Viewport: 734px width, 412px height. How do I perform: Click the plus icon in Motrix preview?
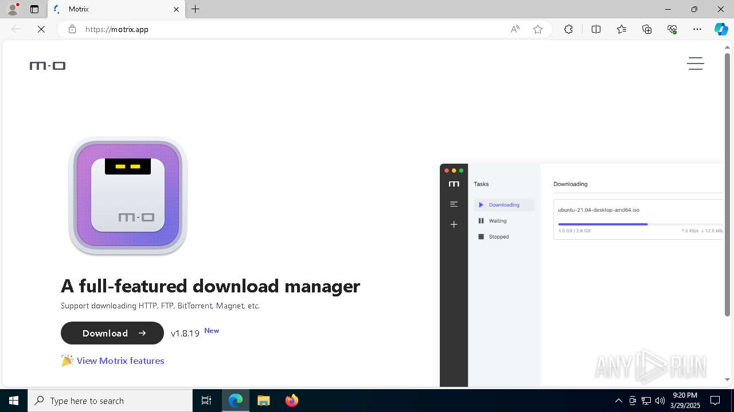tap(454, 224)
